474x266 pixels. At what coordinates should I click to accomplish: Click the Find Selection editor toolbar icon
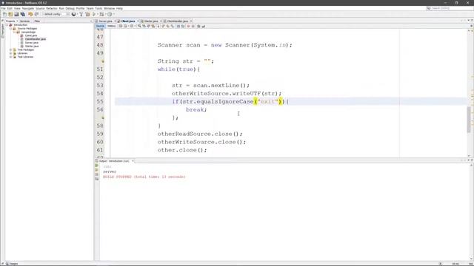pyautogui.click(x=139, y=26)
